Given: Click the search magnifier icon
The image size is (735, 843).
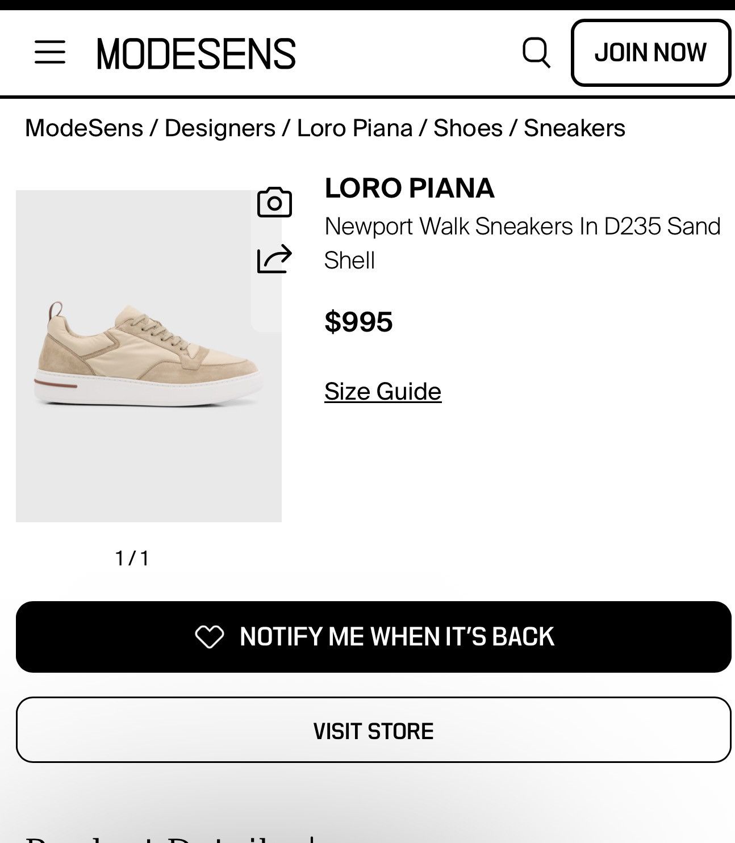Looking at the screenshot, I should tap(536, 53).
